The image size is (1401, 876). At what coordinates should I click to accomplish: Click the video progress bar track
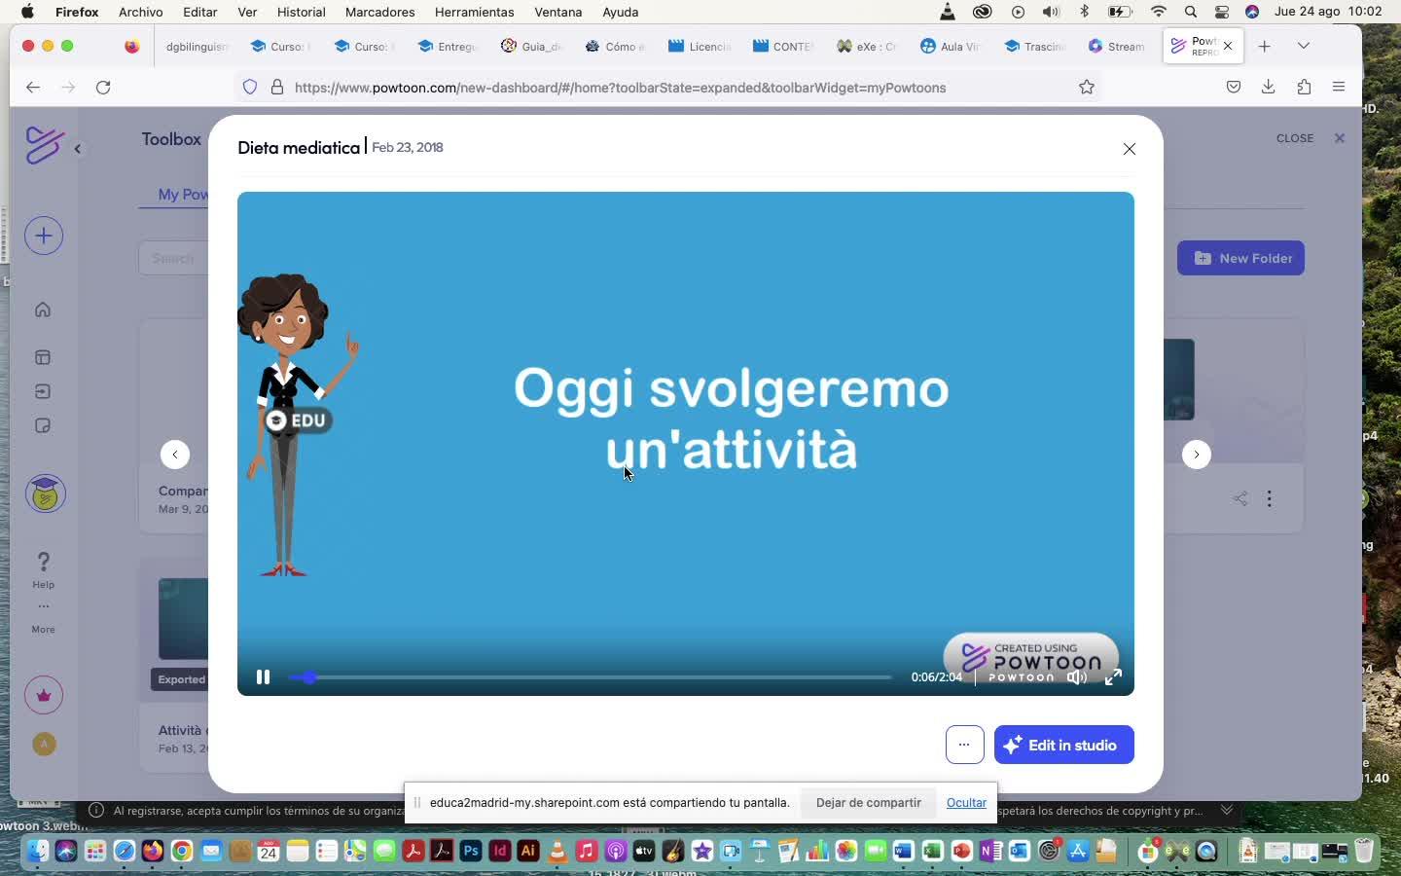click(591, 677)
